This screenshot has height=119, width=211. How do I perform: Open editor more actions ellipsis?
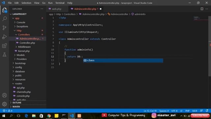[207, 9]
